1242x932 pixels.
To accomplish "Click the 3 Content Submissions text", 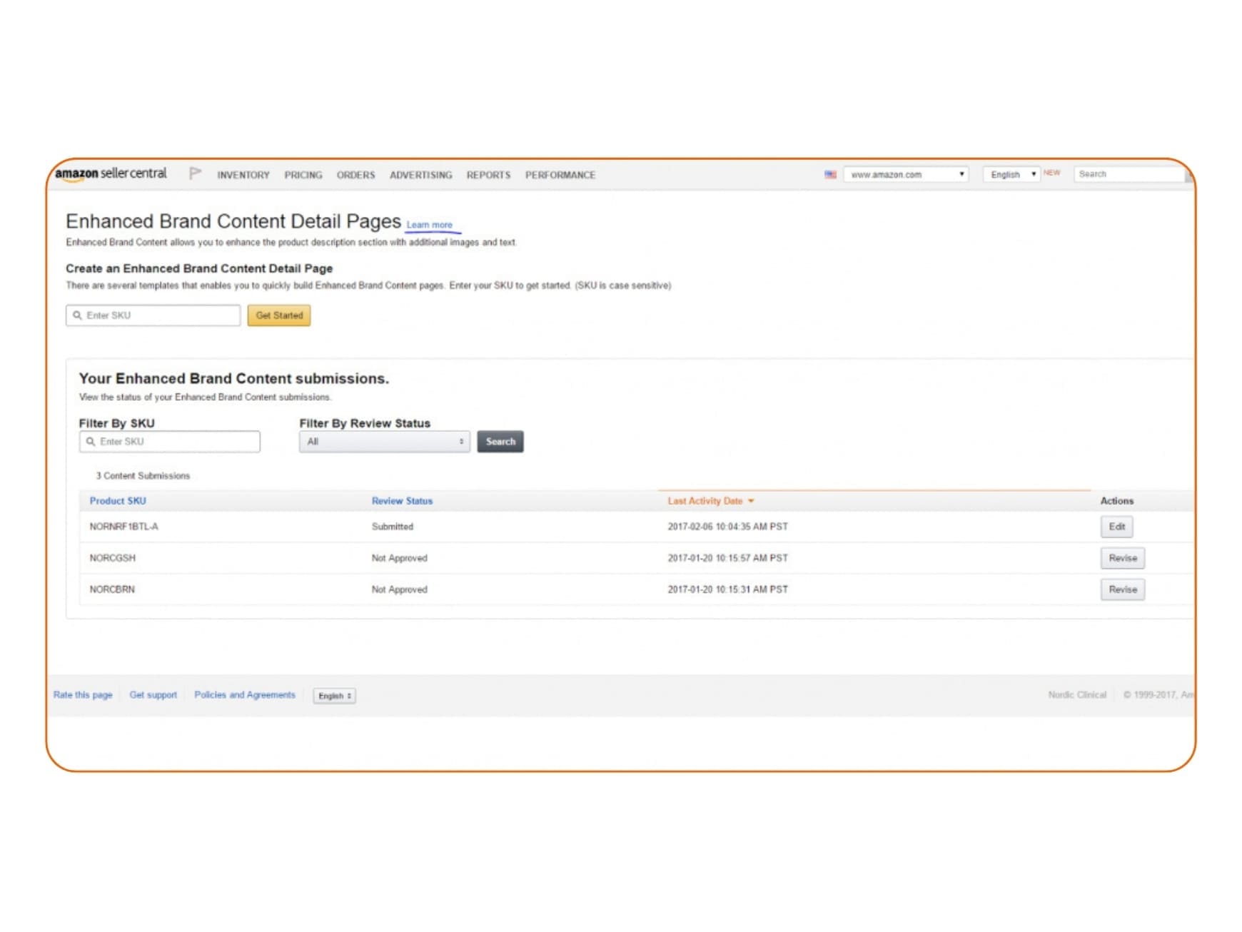I will tap(143, 476).
